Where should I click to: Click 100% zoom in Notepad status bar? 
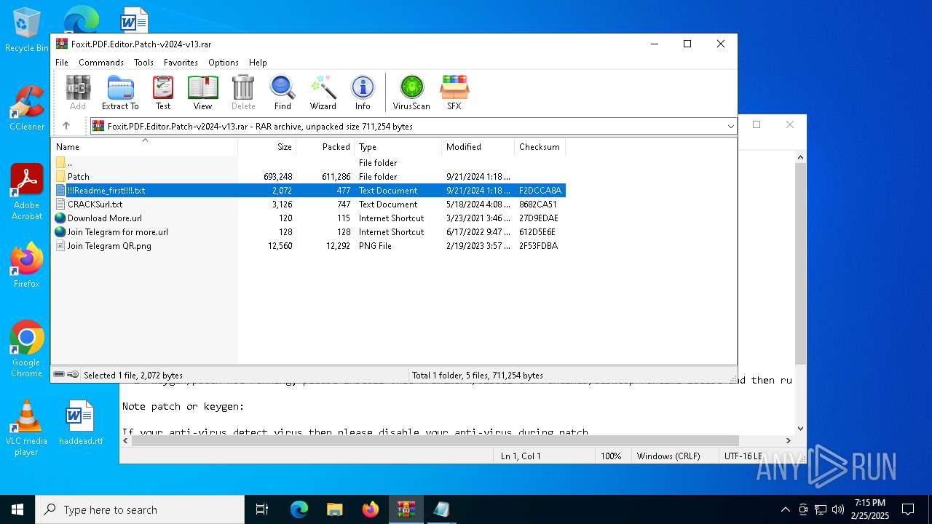pyautogui.click(x=611, y=456)
